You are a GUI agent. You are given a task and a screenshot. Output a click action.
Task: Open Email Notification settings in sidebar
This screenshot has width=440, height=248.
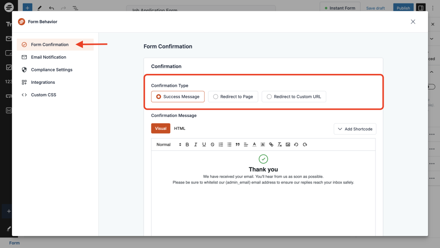[49, 57]
